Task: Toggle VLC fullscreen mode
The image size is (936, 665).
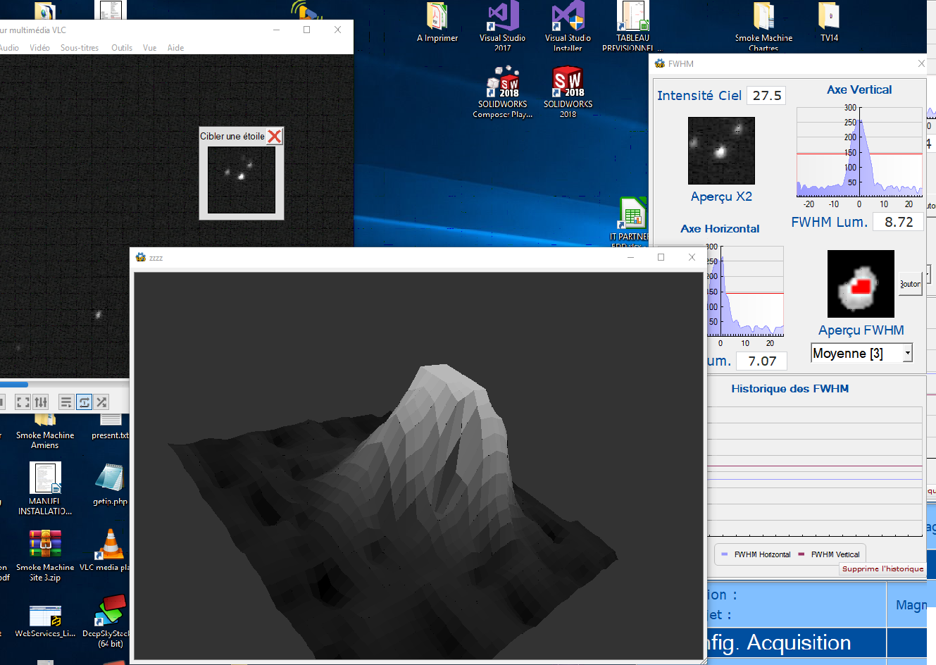Action: (23, 402)
